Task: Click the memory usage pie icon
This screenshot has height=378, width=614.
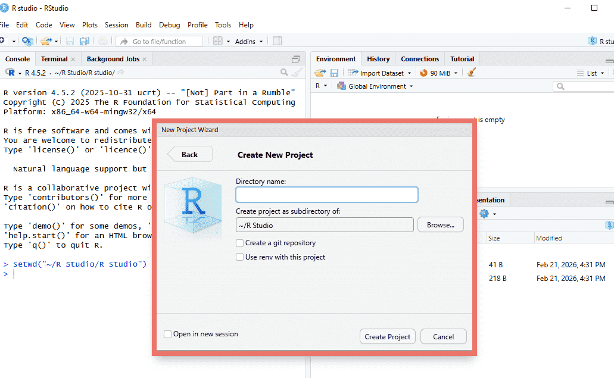Action: (x=423, y=73)
